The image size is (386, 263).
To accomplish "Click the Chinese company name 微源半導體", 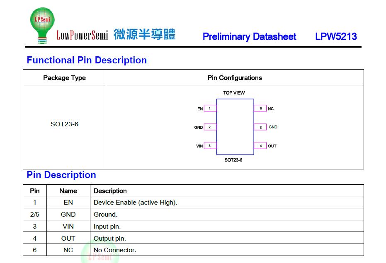I will pyautogui.click(x=145, y=34).
